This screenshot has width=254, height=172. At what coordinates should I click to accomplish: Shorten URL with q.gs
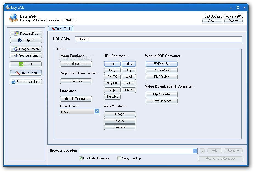point(112,64)
